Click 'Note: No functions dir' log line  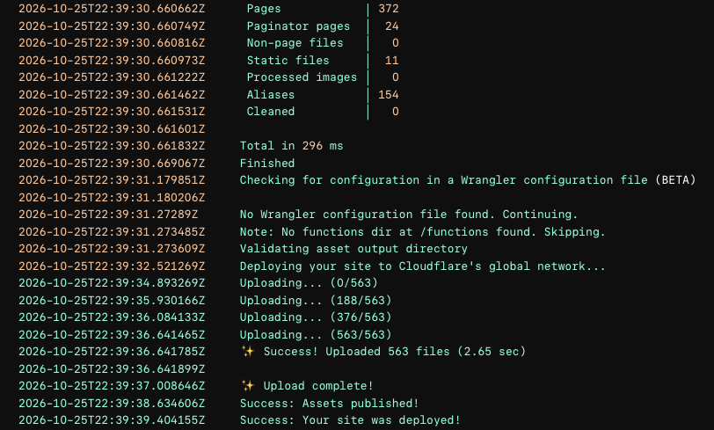click(x=422, y=232)
